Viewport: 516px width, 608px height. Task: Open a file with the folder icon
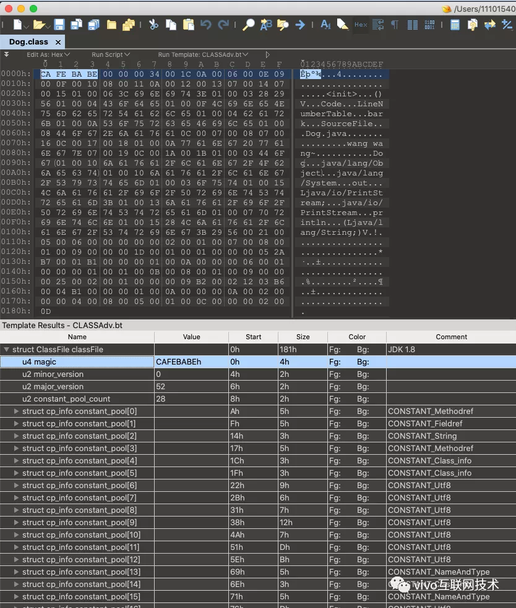click(x=38, y=25)
